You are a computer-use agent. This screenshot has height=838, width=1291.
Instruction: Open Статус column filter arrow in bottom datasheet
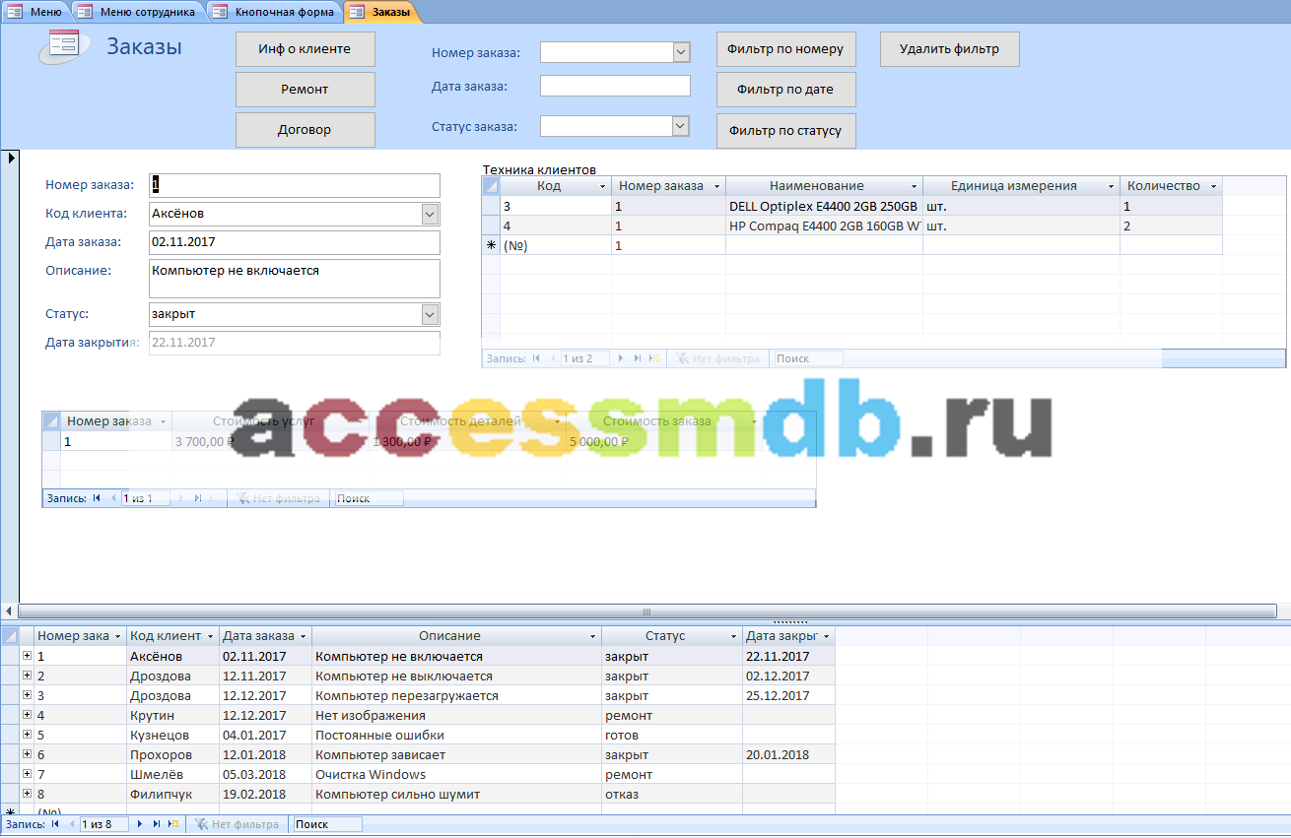734,636
